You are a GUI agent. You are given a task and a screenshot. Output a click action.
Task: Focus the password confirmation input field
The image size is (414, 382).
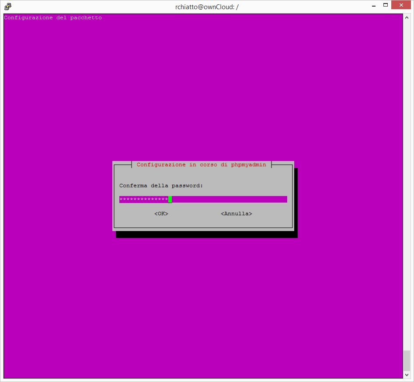pos(203,200)
